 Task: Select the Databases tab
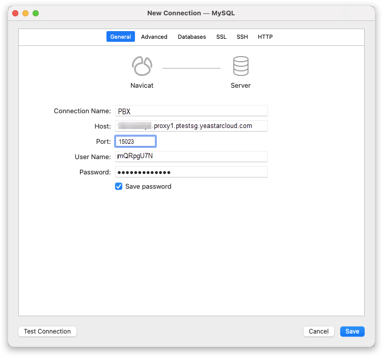pos(192,37)
